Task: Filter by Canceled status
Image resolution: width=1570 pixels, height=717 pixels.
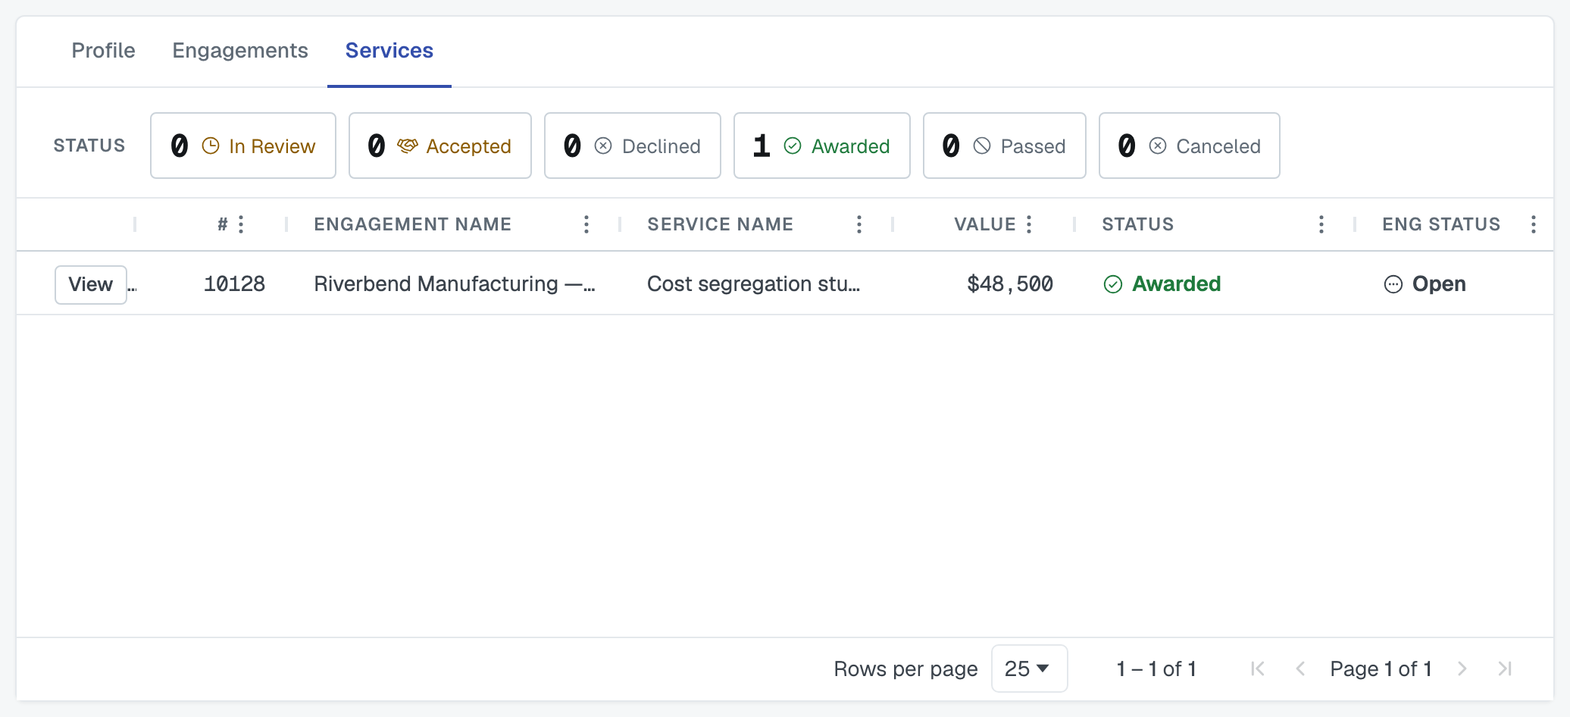Action: (x=1190, y=146)
